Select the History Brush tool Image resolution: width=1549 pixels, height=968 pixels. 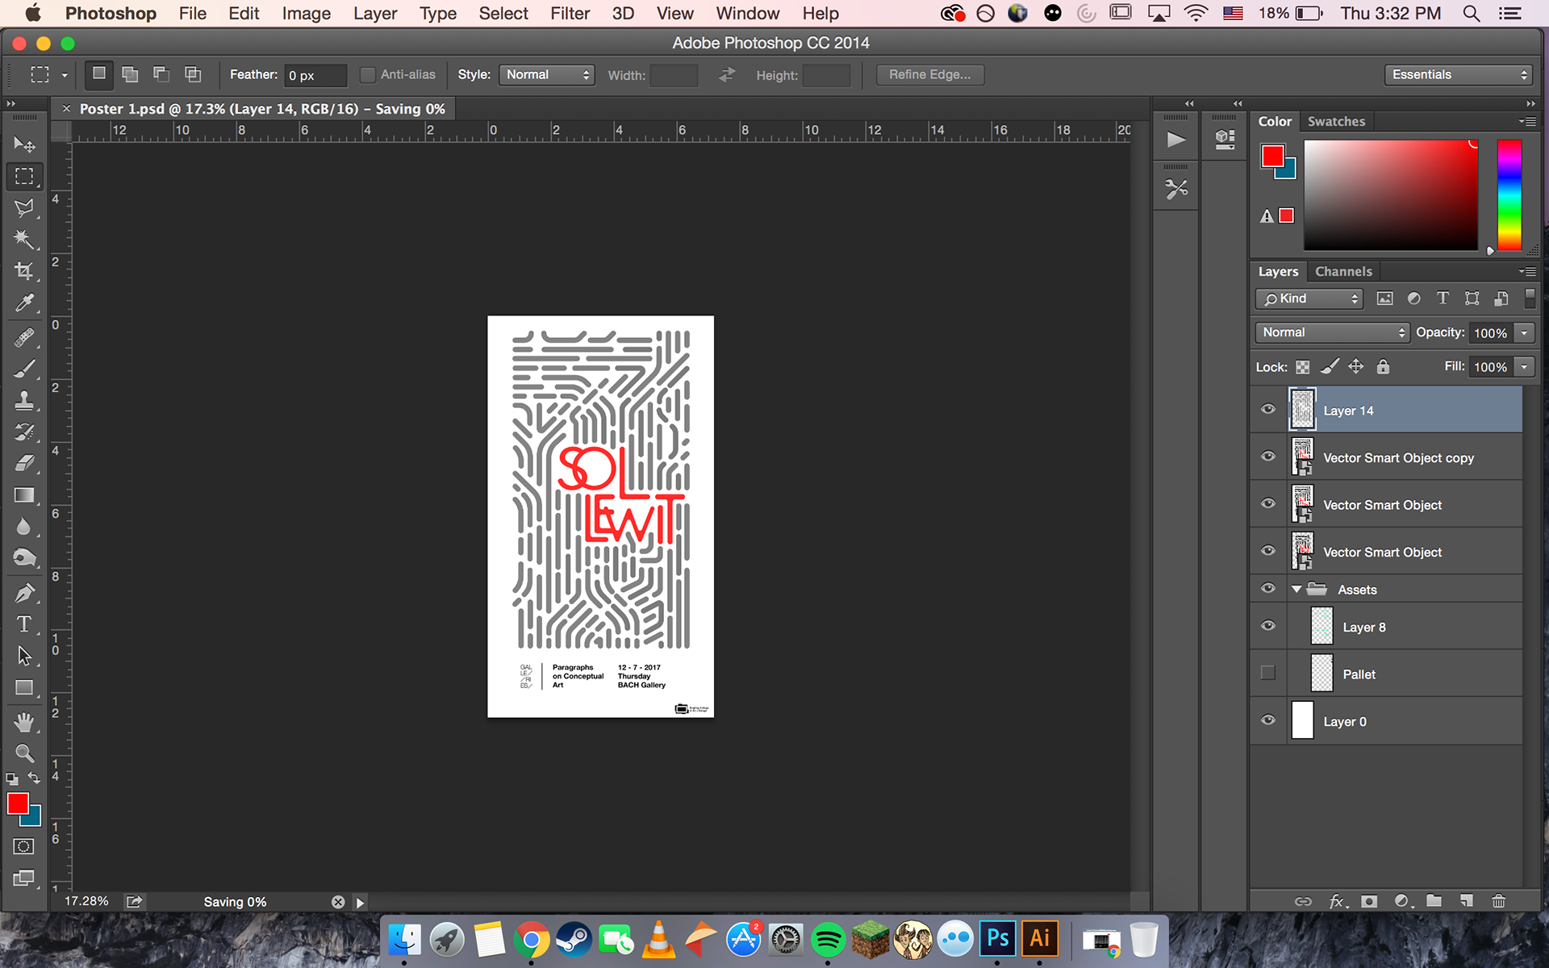point(24,432)
